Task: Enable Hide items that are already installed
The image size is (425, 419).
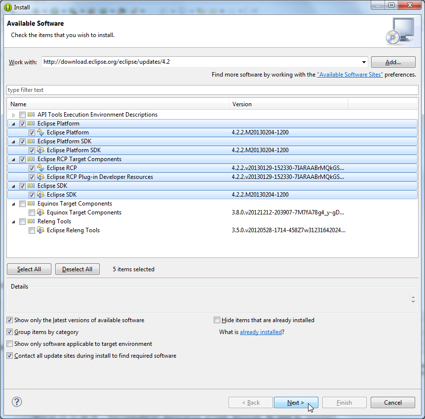Action: pyautogui.click(x=217, y=320)
